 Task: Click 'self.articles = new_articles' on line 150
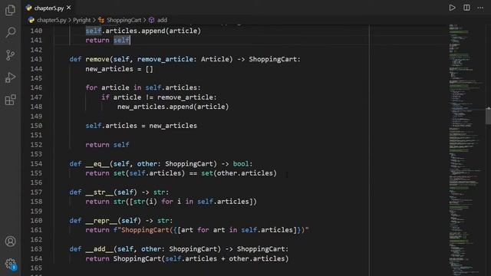(141, 126)
